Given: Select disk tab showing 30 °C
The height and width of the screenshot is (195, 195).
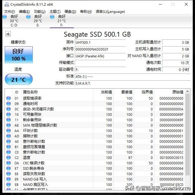Looking at the screenshot, I should 14,21.
